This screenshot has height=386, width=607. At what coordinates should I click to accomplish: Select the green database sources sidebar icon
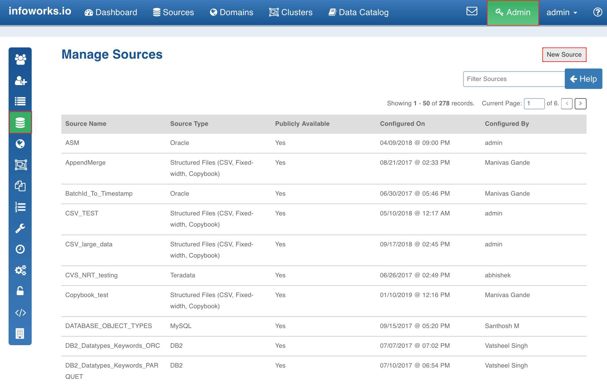[x=20, y=123]
